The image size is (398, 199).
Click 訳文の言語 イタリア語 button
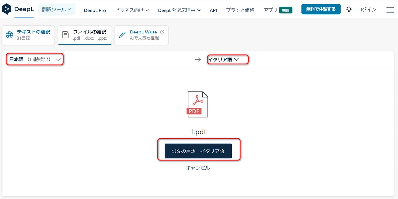point(198,151)
